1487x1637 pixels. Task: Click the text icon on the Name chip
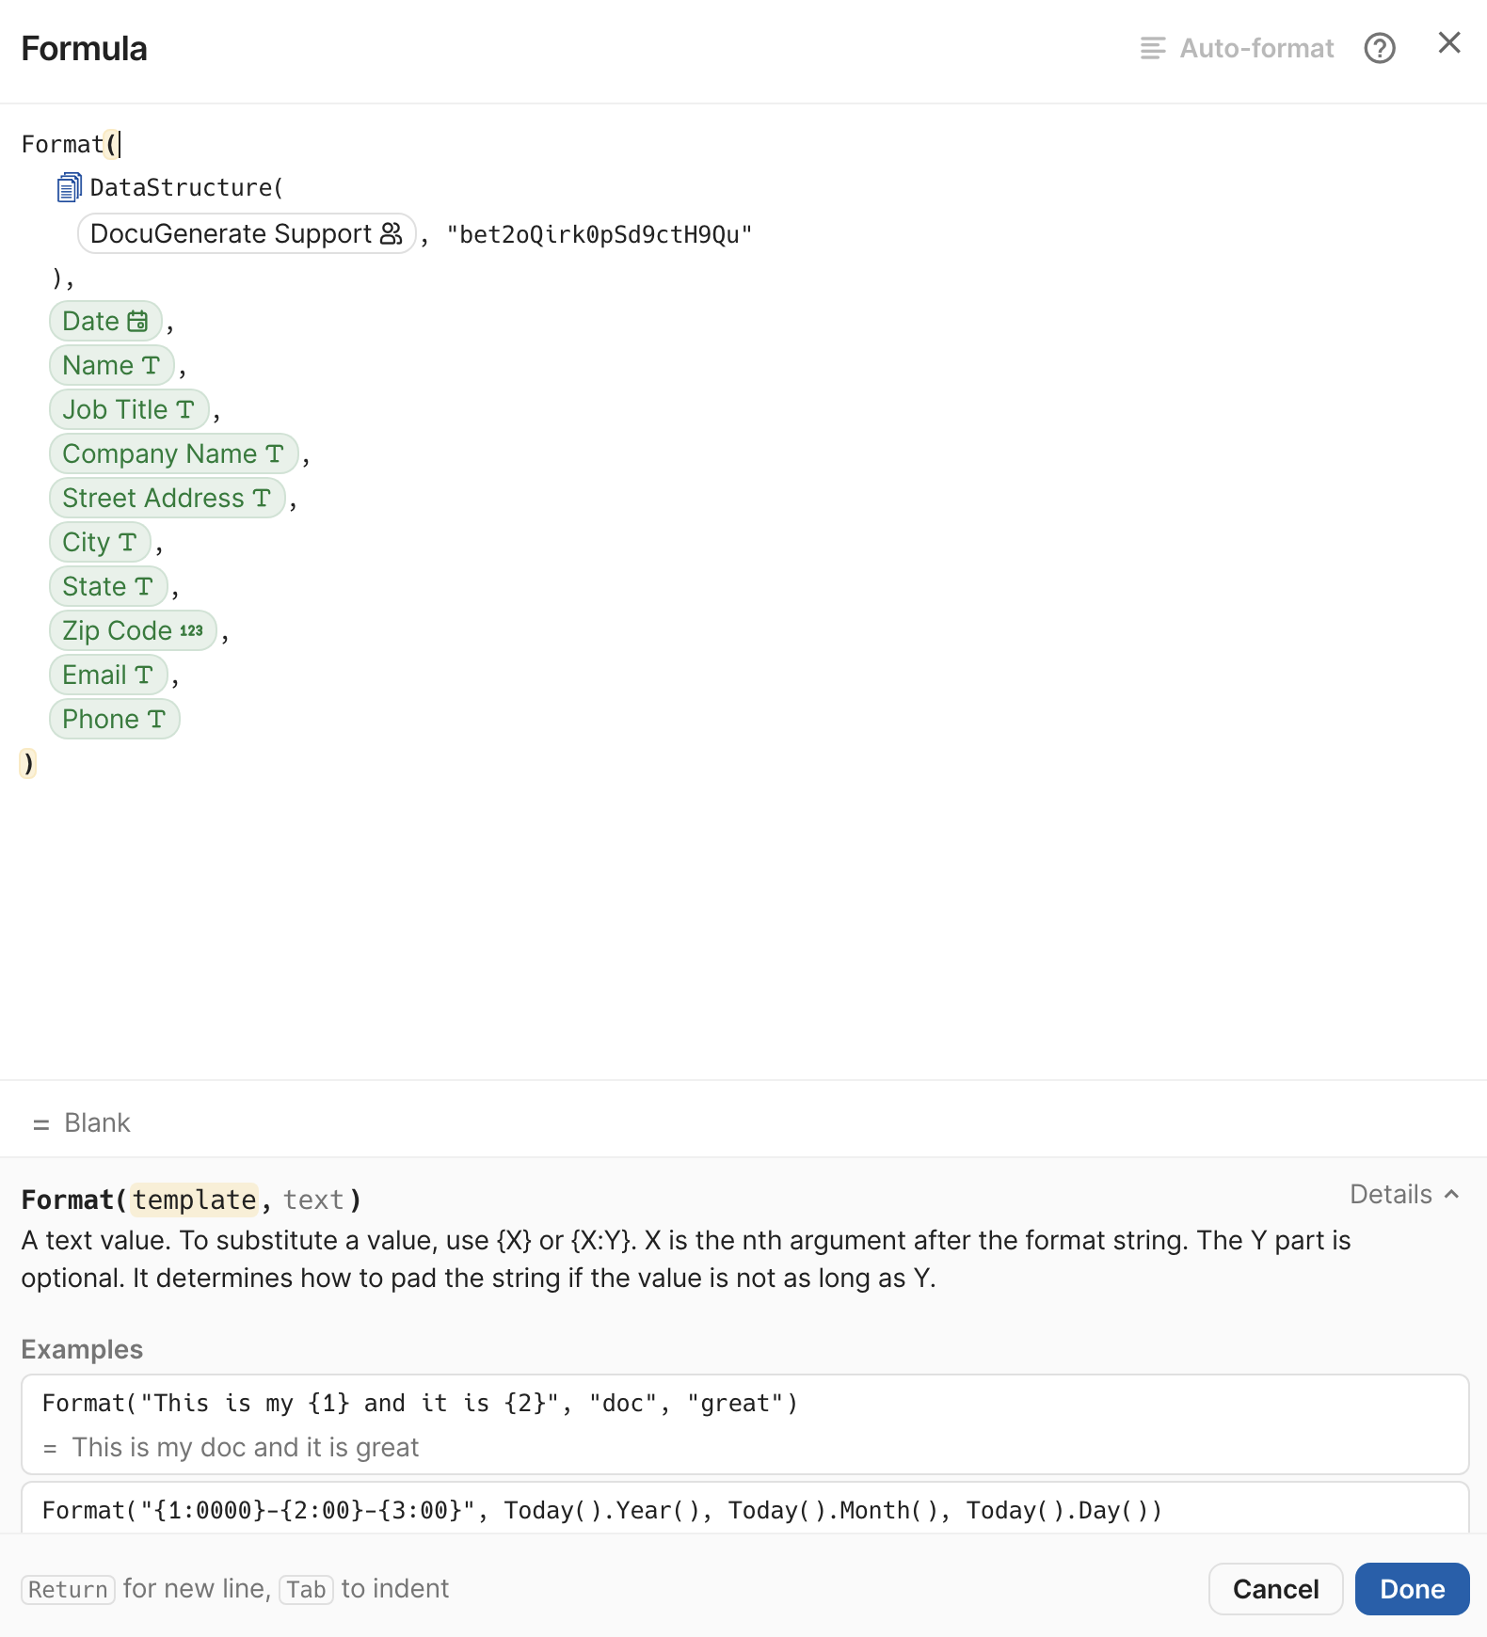(x=151, y=365)
